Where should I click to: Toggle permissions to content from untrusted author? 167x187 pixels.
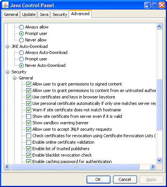click(28, 90)
